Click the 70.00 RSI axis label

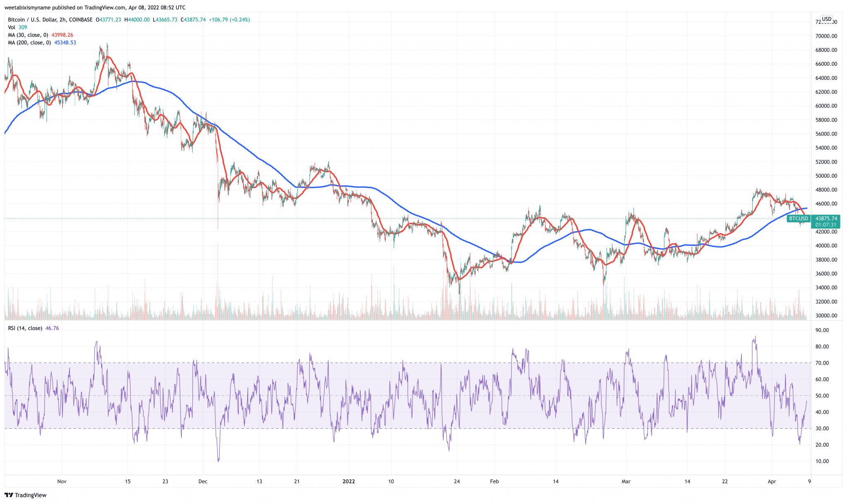click(x=822, y=363)
